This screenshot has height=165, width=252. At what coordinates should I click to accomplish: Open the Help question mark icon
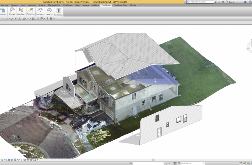tap(250, 2)
